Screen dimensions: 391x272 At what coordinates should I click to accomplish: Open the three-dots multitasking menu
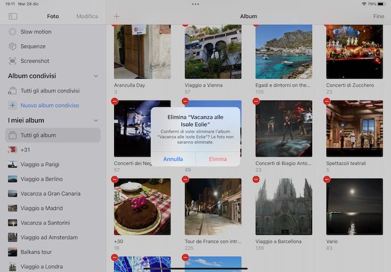[195, 4]
